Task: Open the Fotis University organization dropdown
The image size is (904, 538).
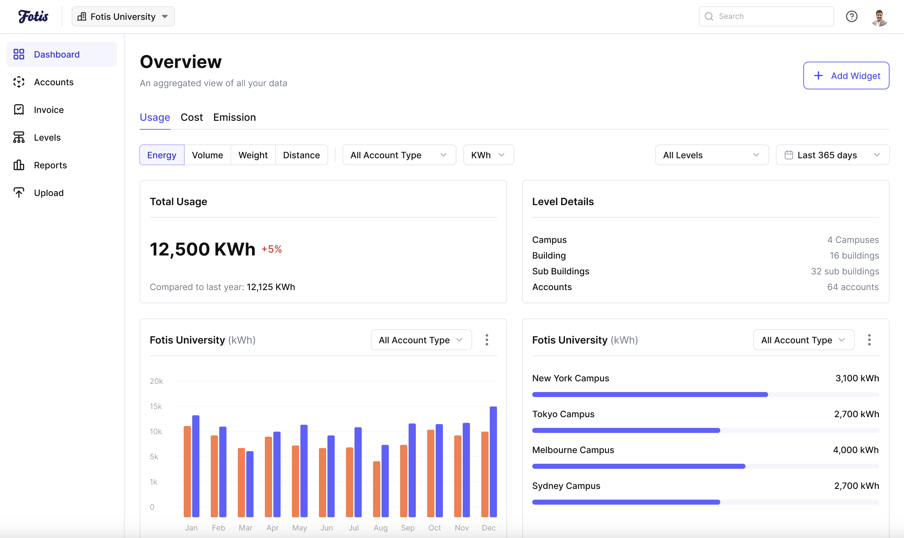Action: pyautogui.click(x=123, y=16)
